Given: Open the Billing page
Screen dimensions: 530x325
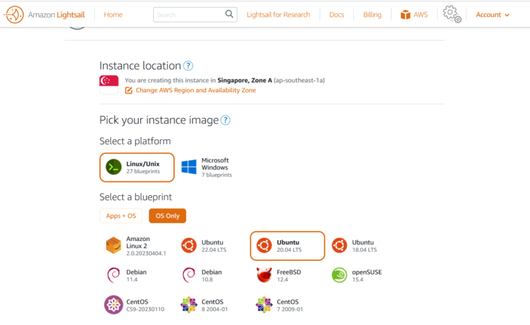Looking at the screenshot, I should [372, 14].
